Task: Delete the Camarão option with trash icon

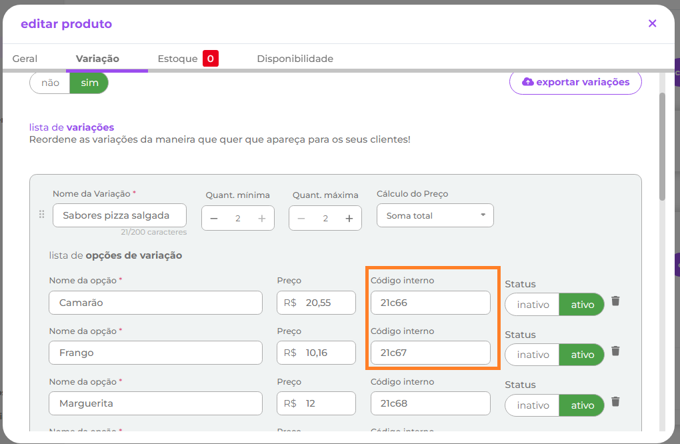Action: pos(615,301)
